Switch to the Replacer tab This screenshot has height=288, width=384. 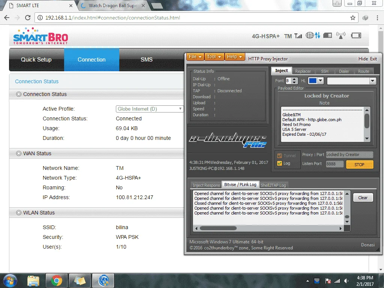pyautogui.click(x=303, y=71)
